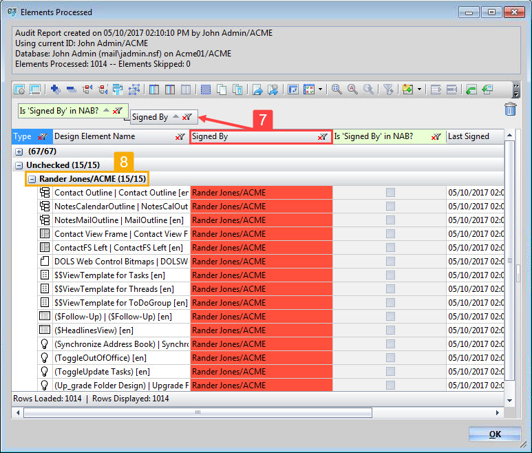Click the trash can icon

(x=510, y=109)
